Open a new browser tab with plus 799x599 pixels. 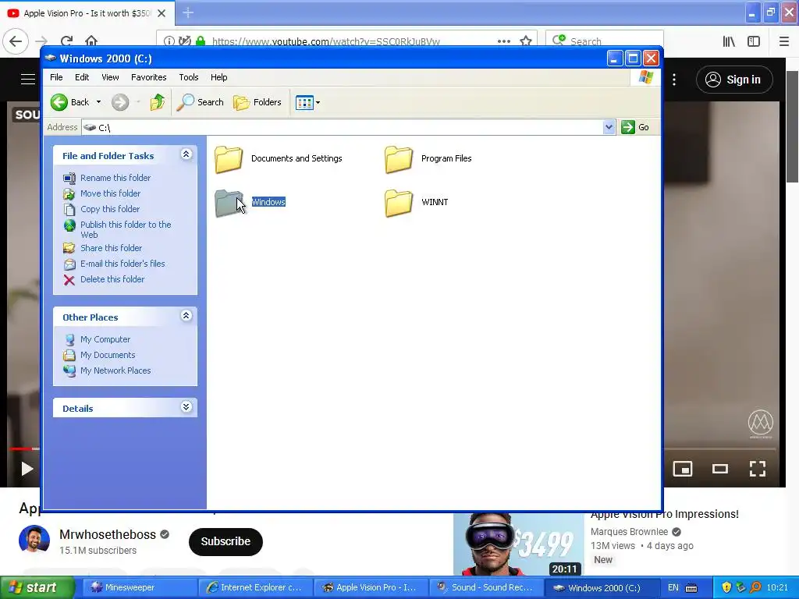click(x=188, y=12)
